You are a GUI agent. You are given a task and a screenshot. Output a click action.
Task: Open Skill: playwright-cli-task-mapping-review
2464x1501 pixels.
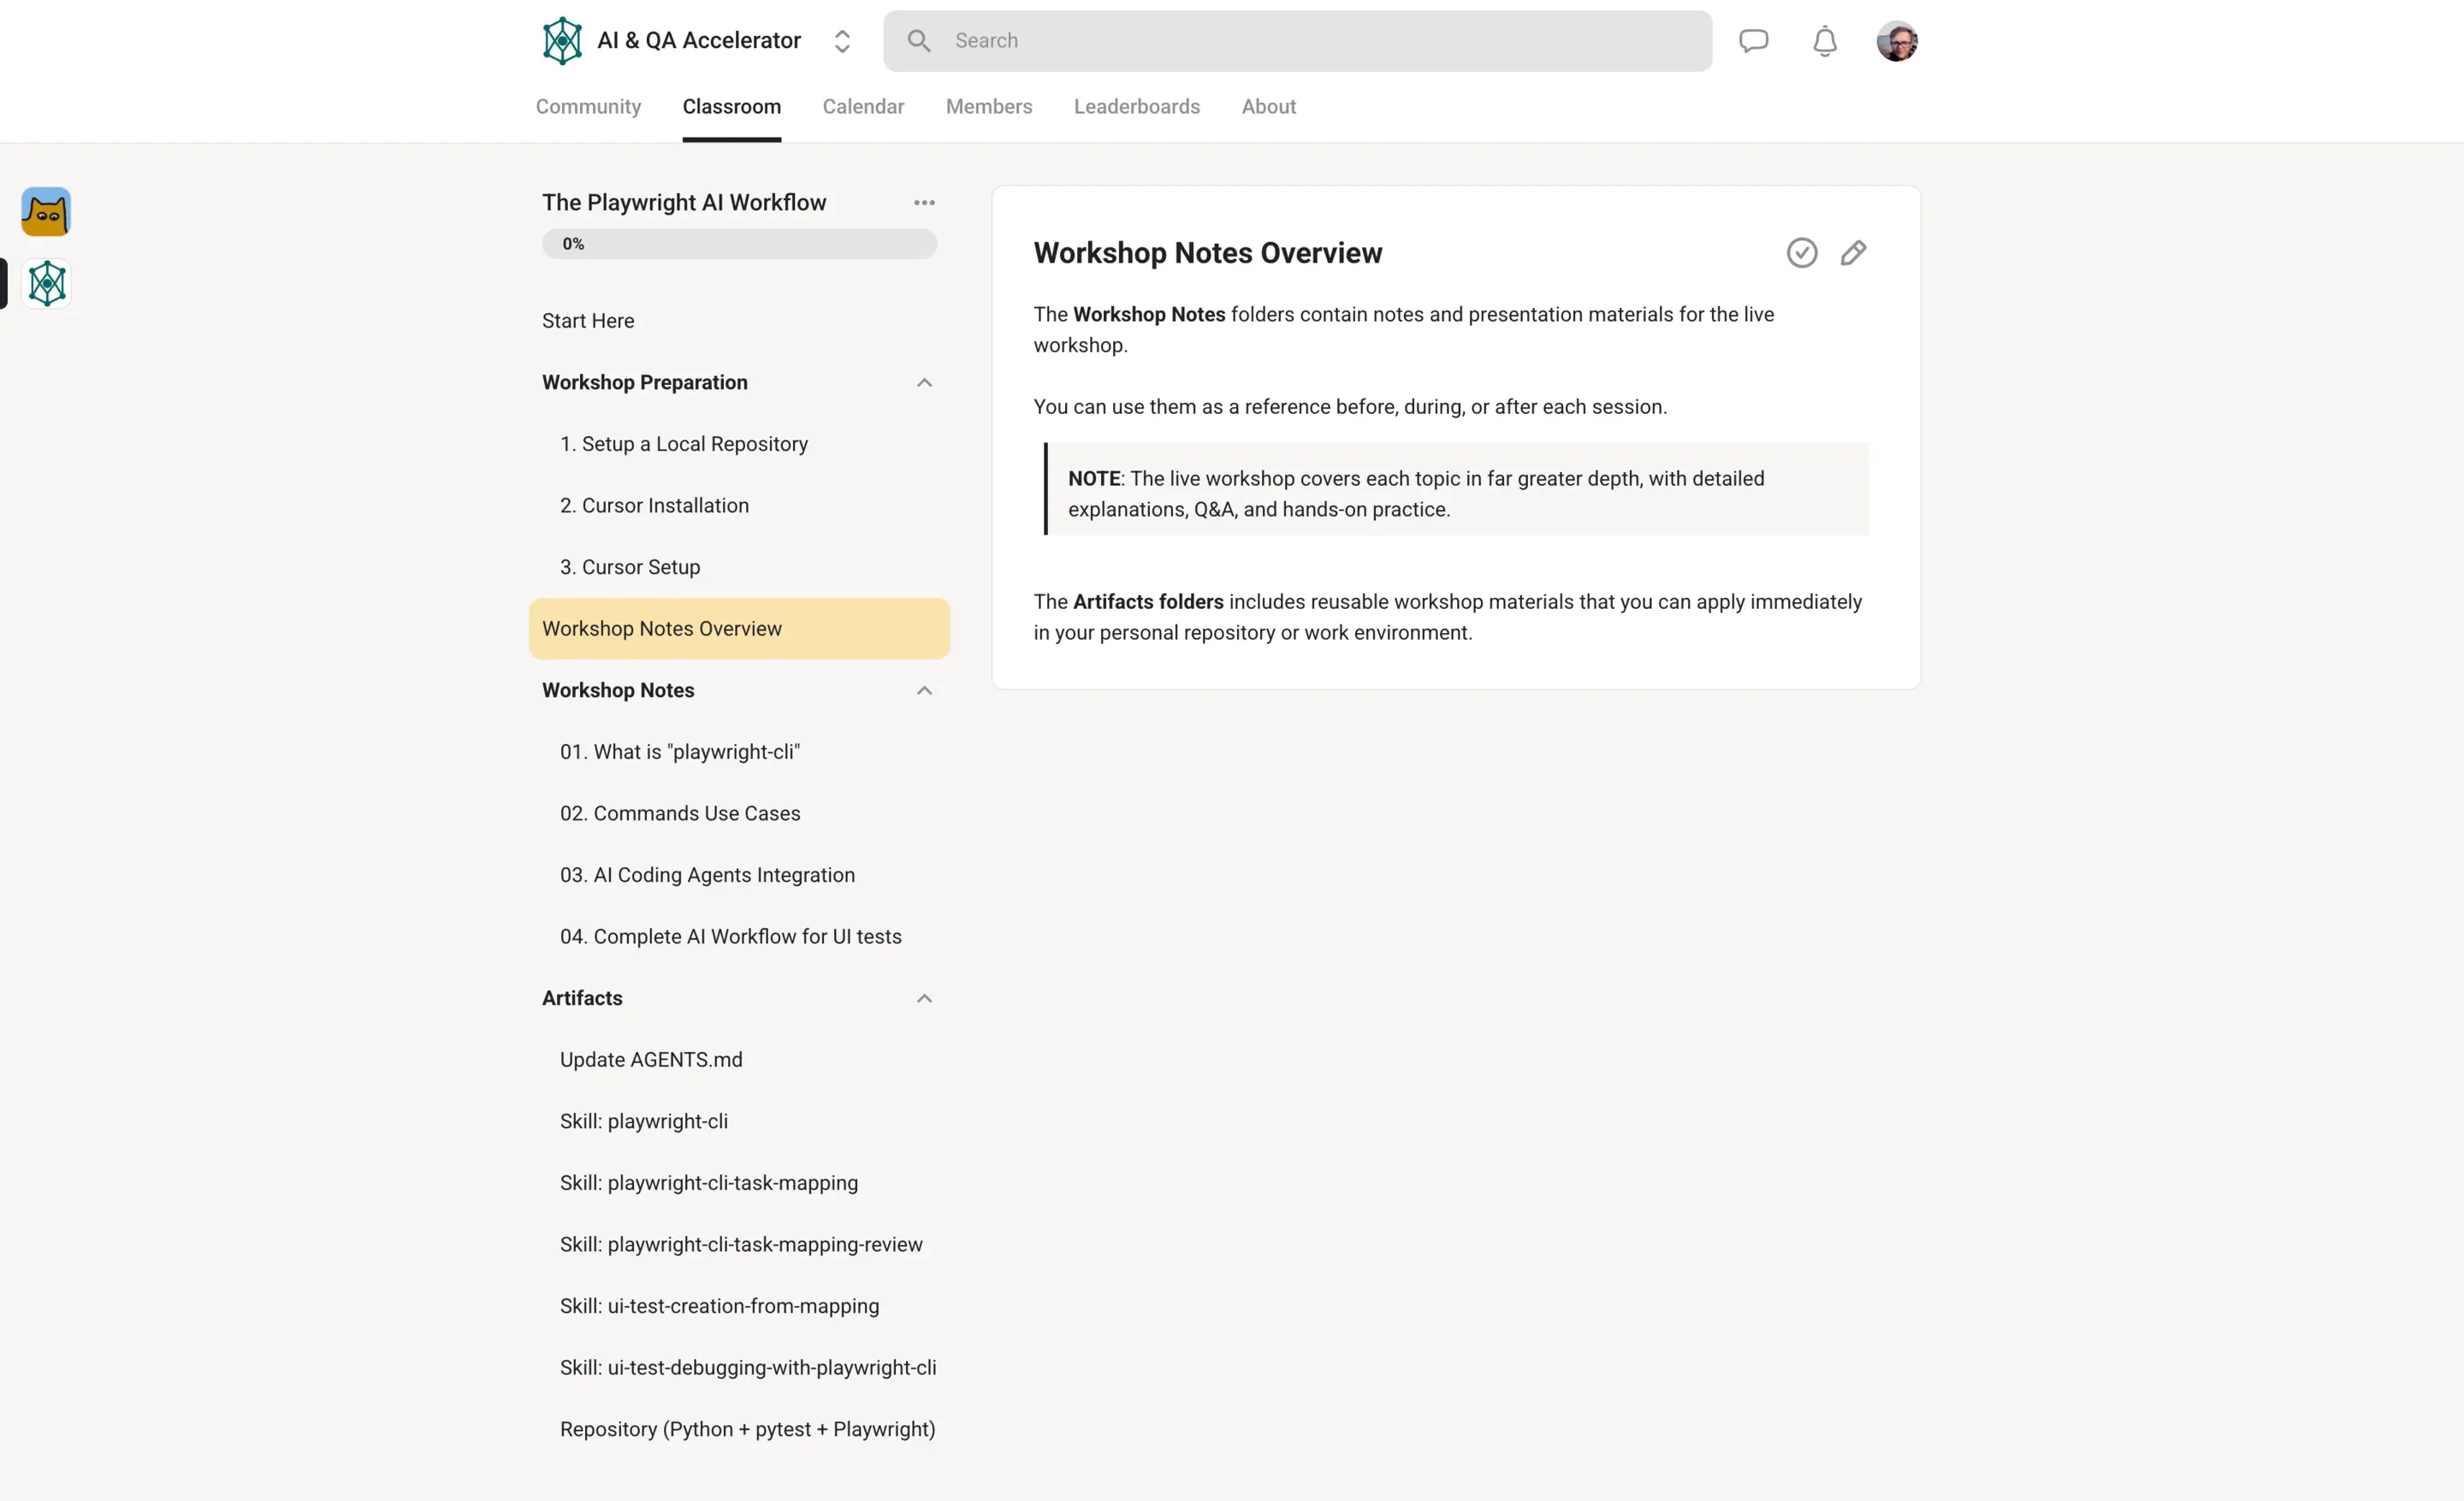[x=739, y=1244]
